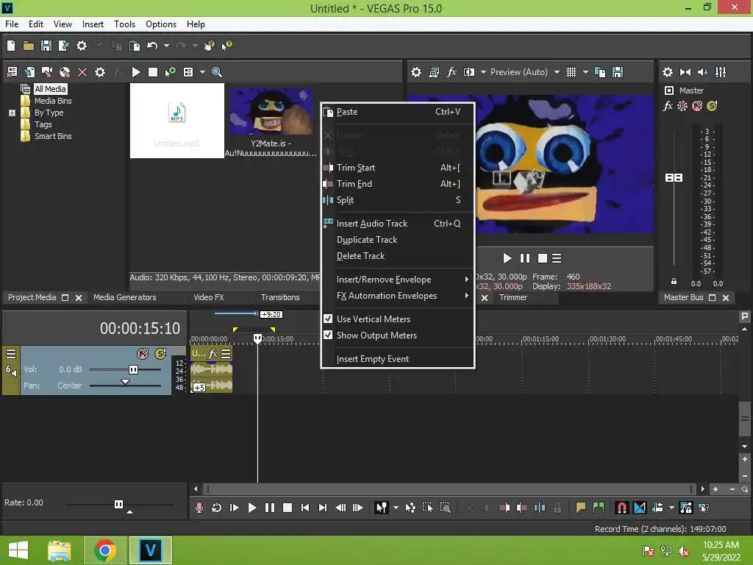Viewport: 753px width, 565px height.
Task: Toggle Loop Playback in transport bar
Action: click(x=217, y=508)
